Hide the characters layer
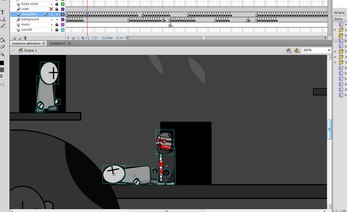 coord(52,14)
